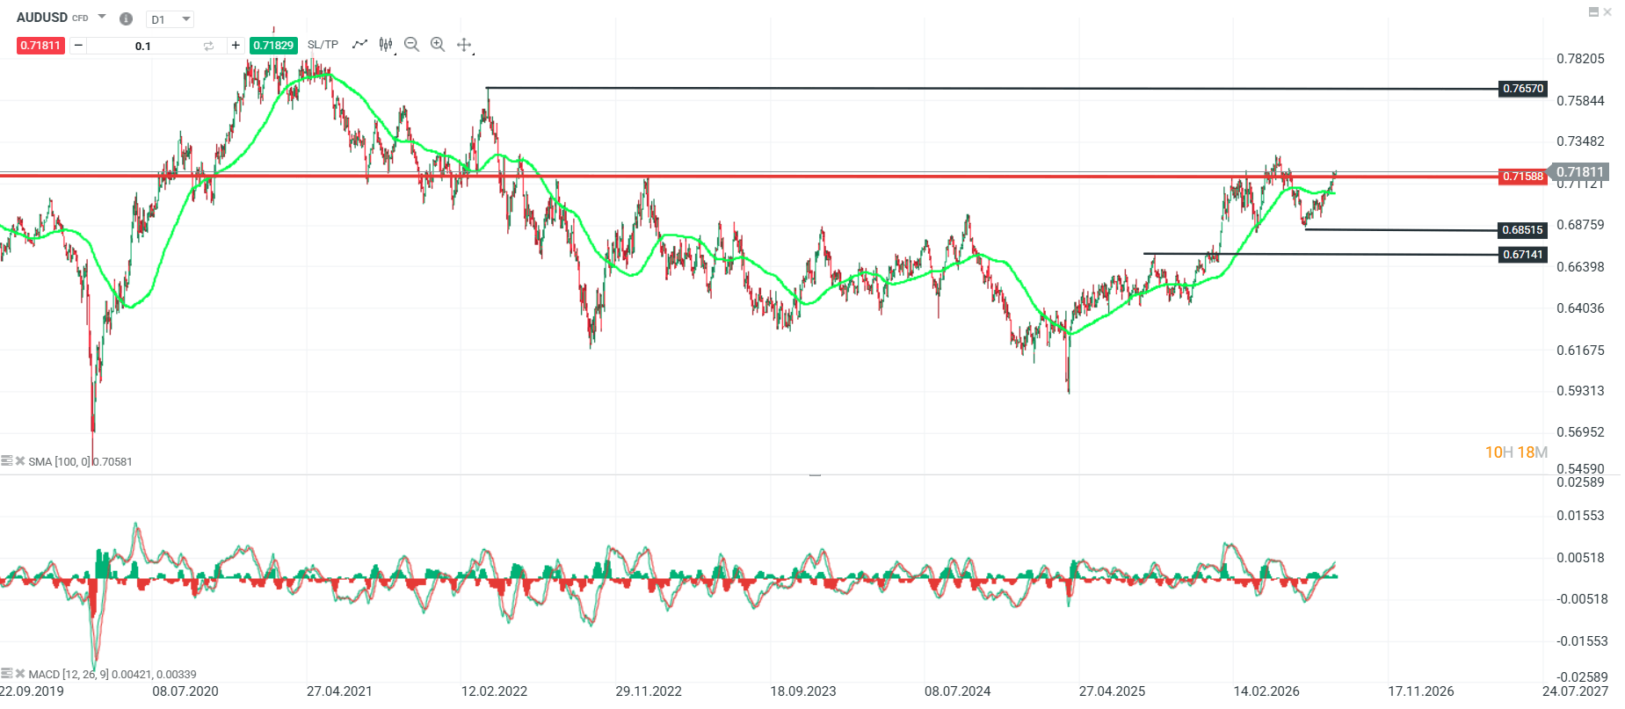Click the 18.09.2023 date axis label
Viewport: 1625px width, 709px height.
pyautogui.click(x=803, y=691)
